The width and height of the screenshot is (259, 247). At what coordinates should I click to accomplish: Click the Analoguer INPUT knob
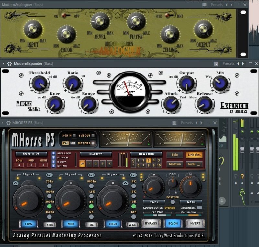click(33, 29)
